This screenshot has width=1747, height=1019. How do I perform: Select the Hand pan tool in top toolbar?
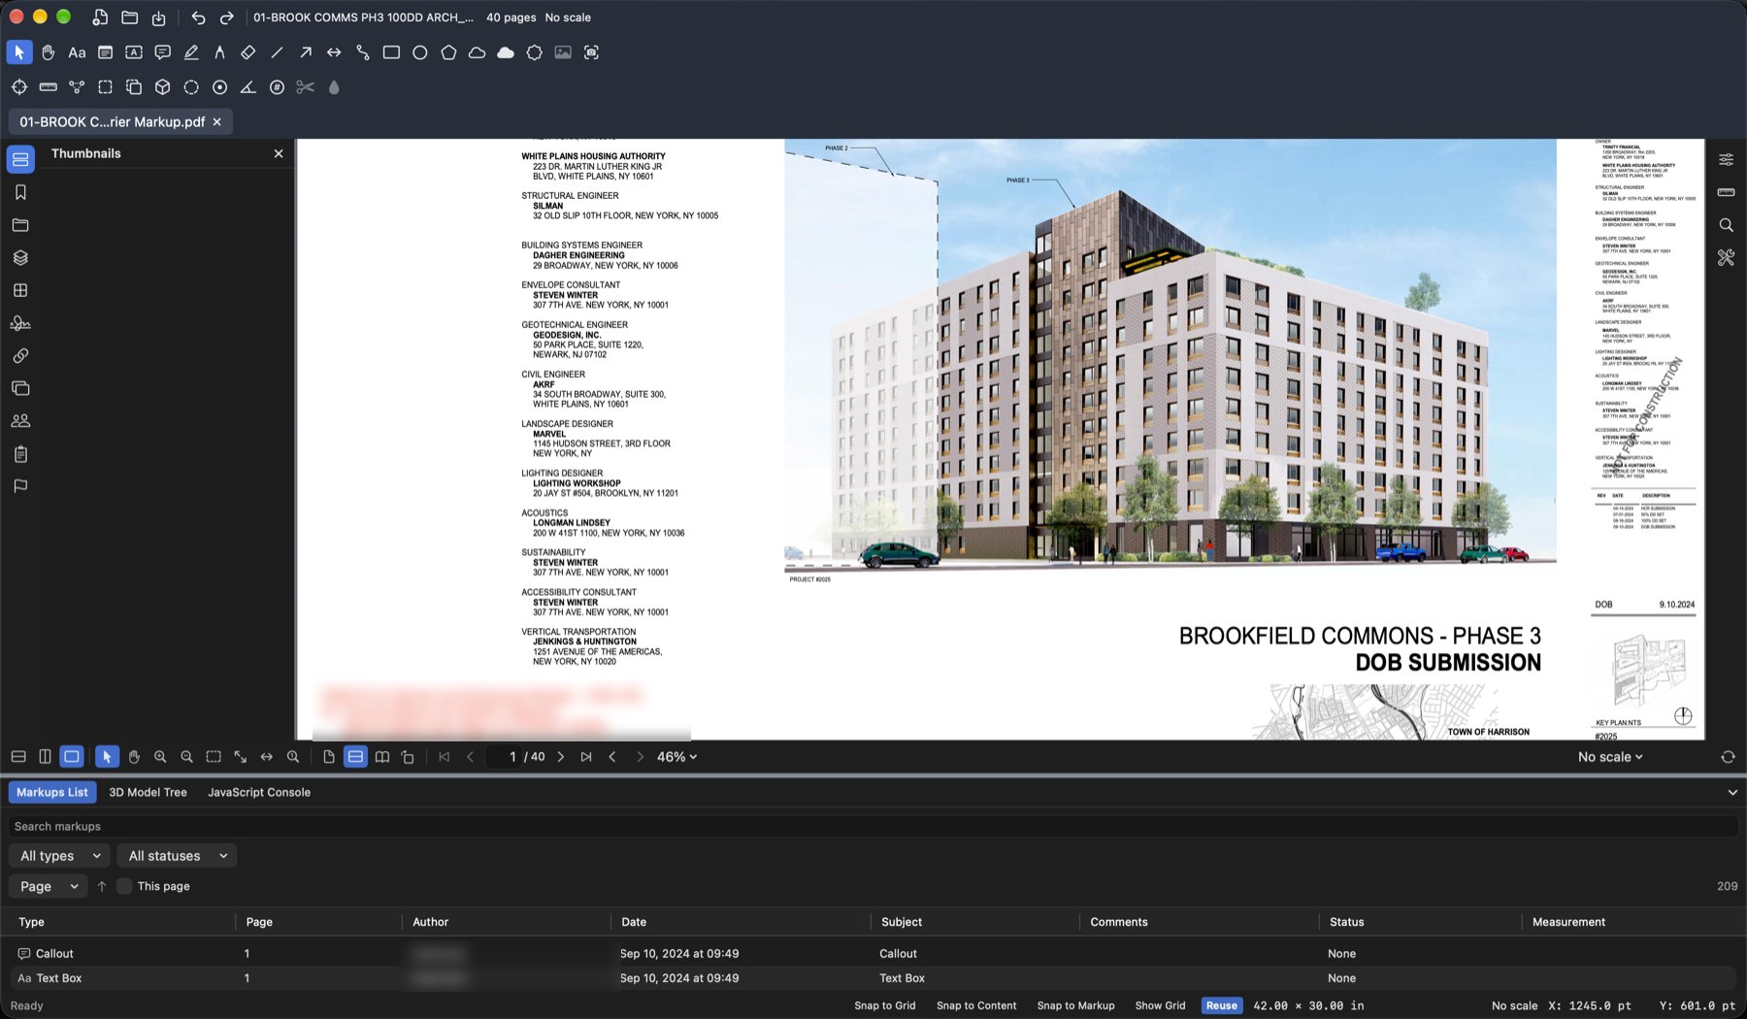coord(48,52)
